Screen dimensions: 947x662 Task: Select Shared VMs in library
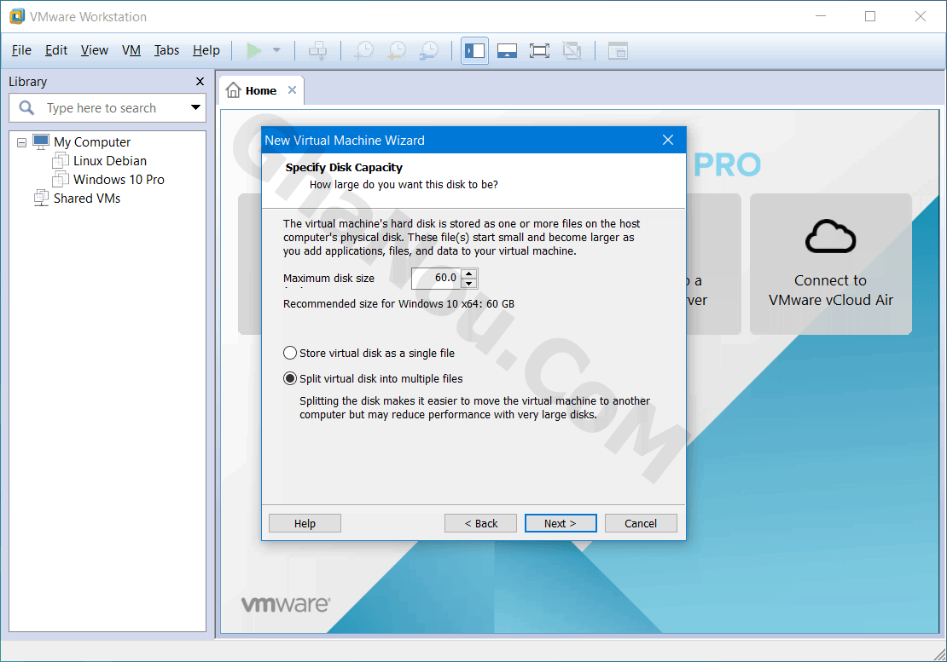87,199
